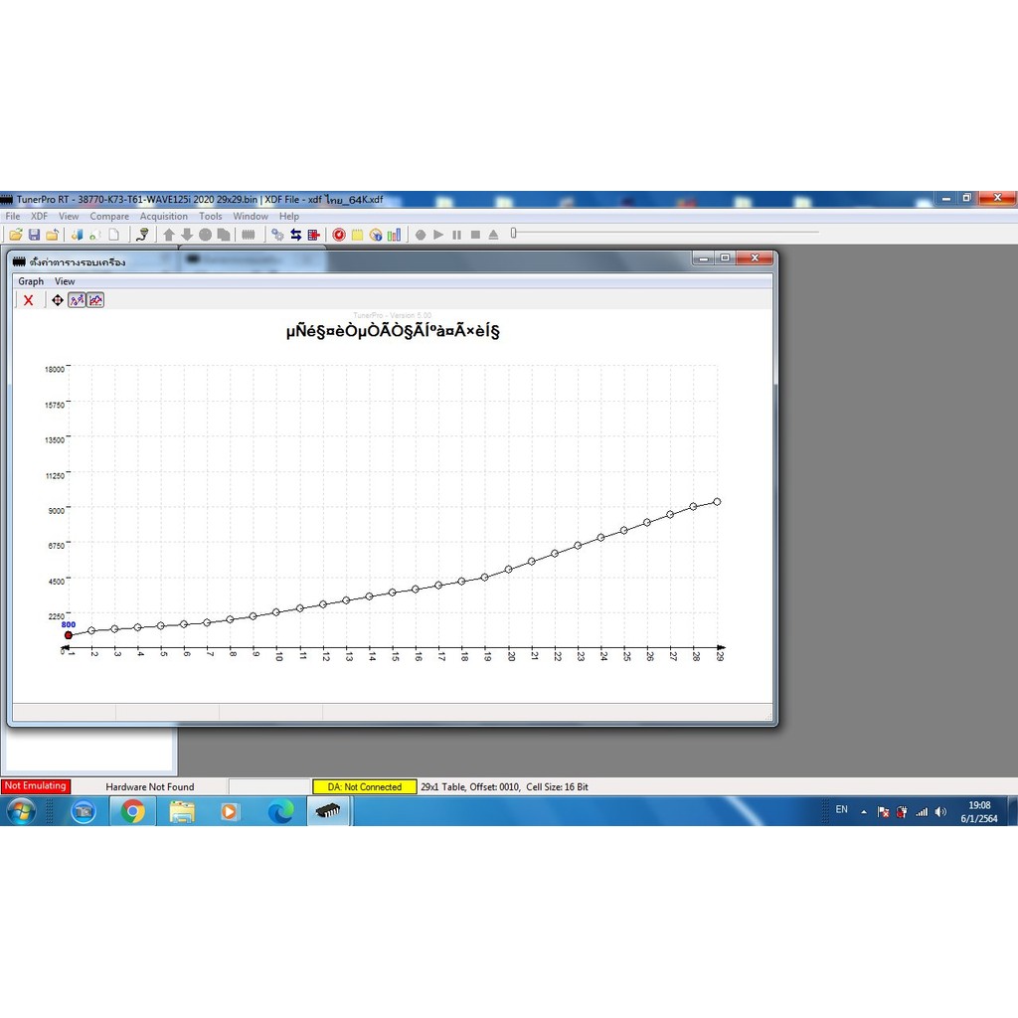
Task: Open the View menu in graph window
Action: (x=65, y=281)
